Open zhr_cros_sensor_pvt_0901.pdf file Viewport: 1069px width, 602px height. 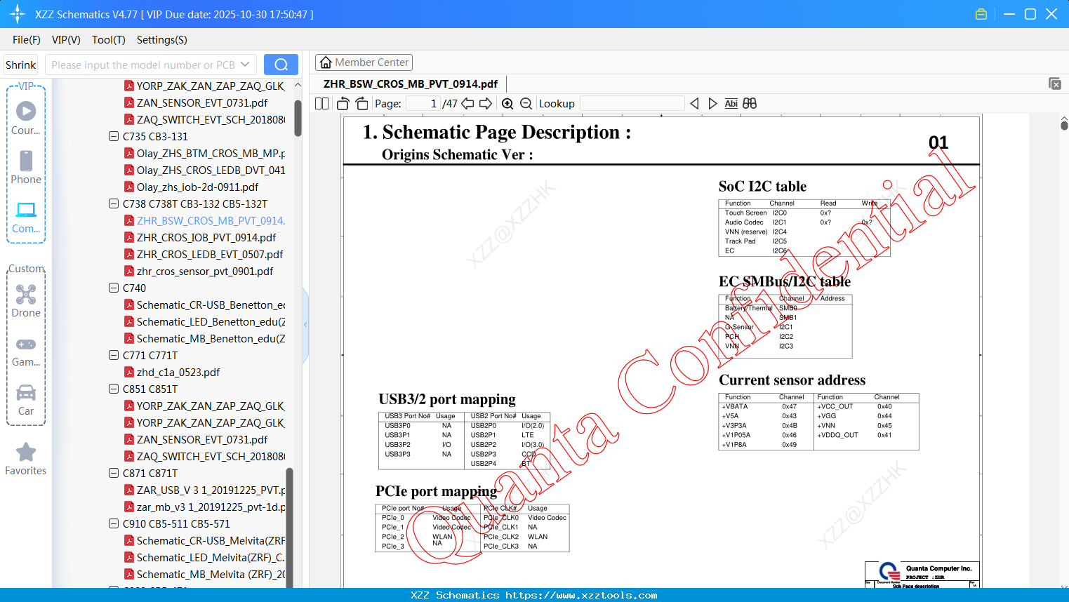pos(205,271)
